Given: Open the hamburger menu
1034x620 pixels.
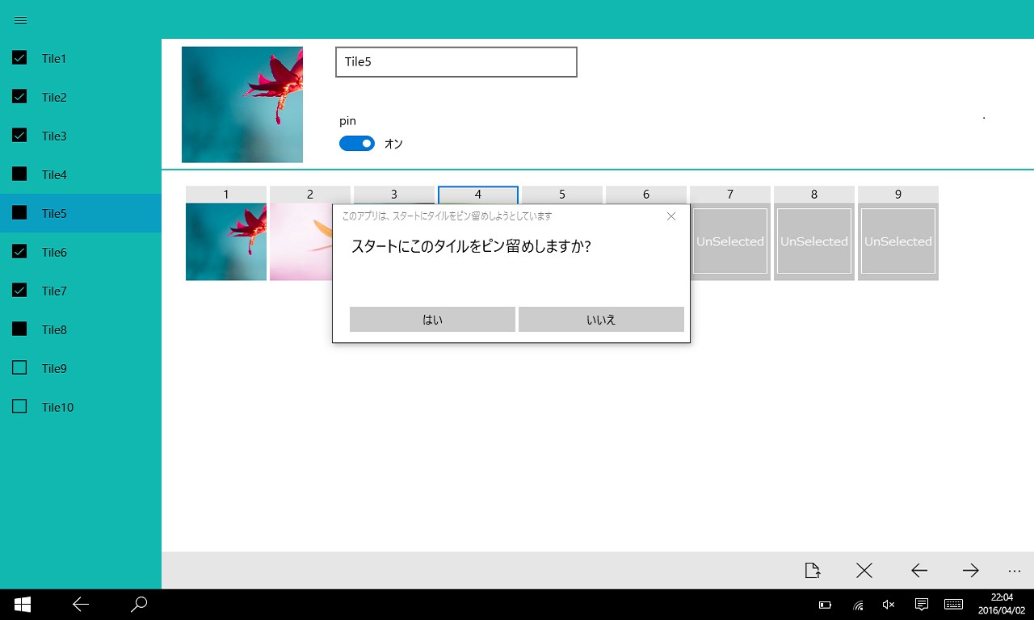Looking at the screenshot, I should click(21, 20).
